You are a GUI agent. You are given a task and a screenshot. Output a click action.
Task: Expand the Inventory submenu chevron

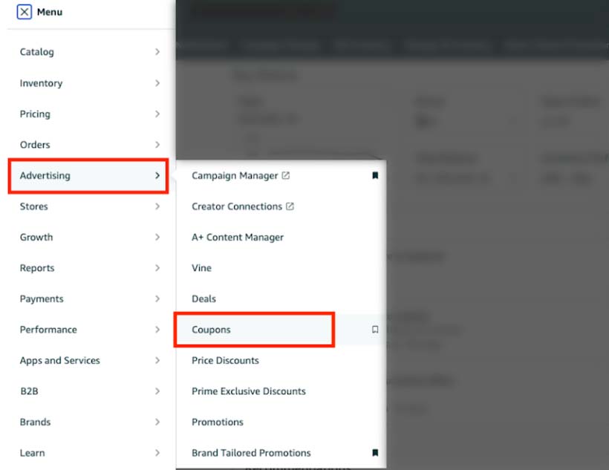coord(157,83)
